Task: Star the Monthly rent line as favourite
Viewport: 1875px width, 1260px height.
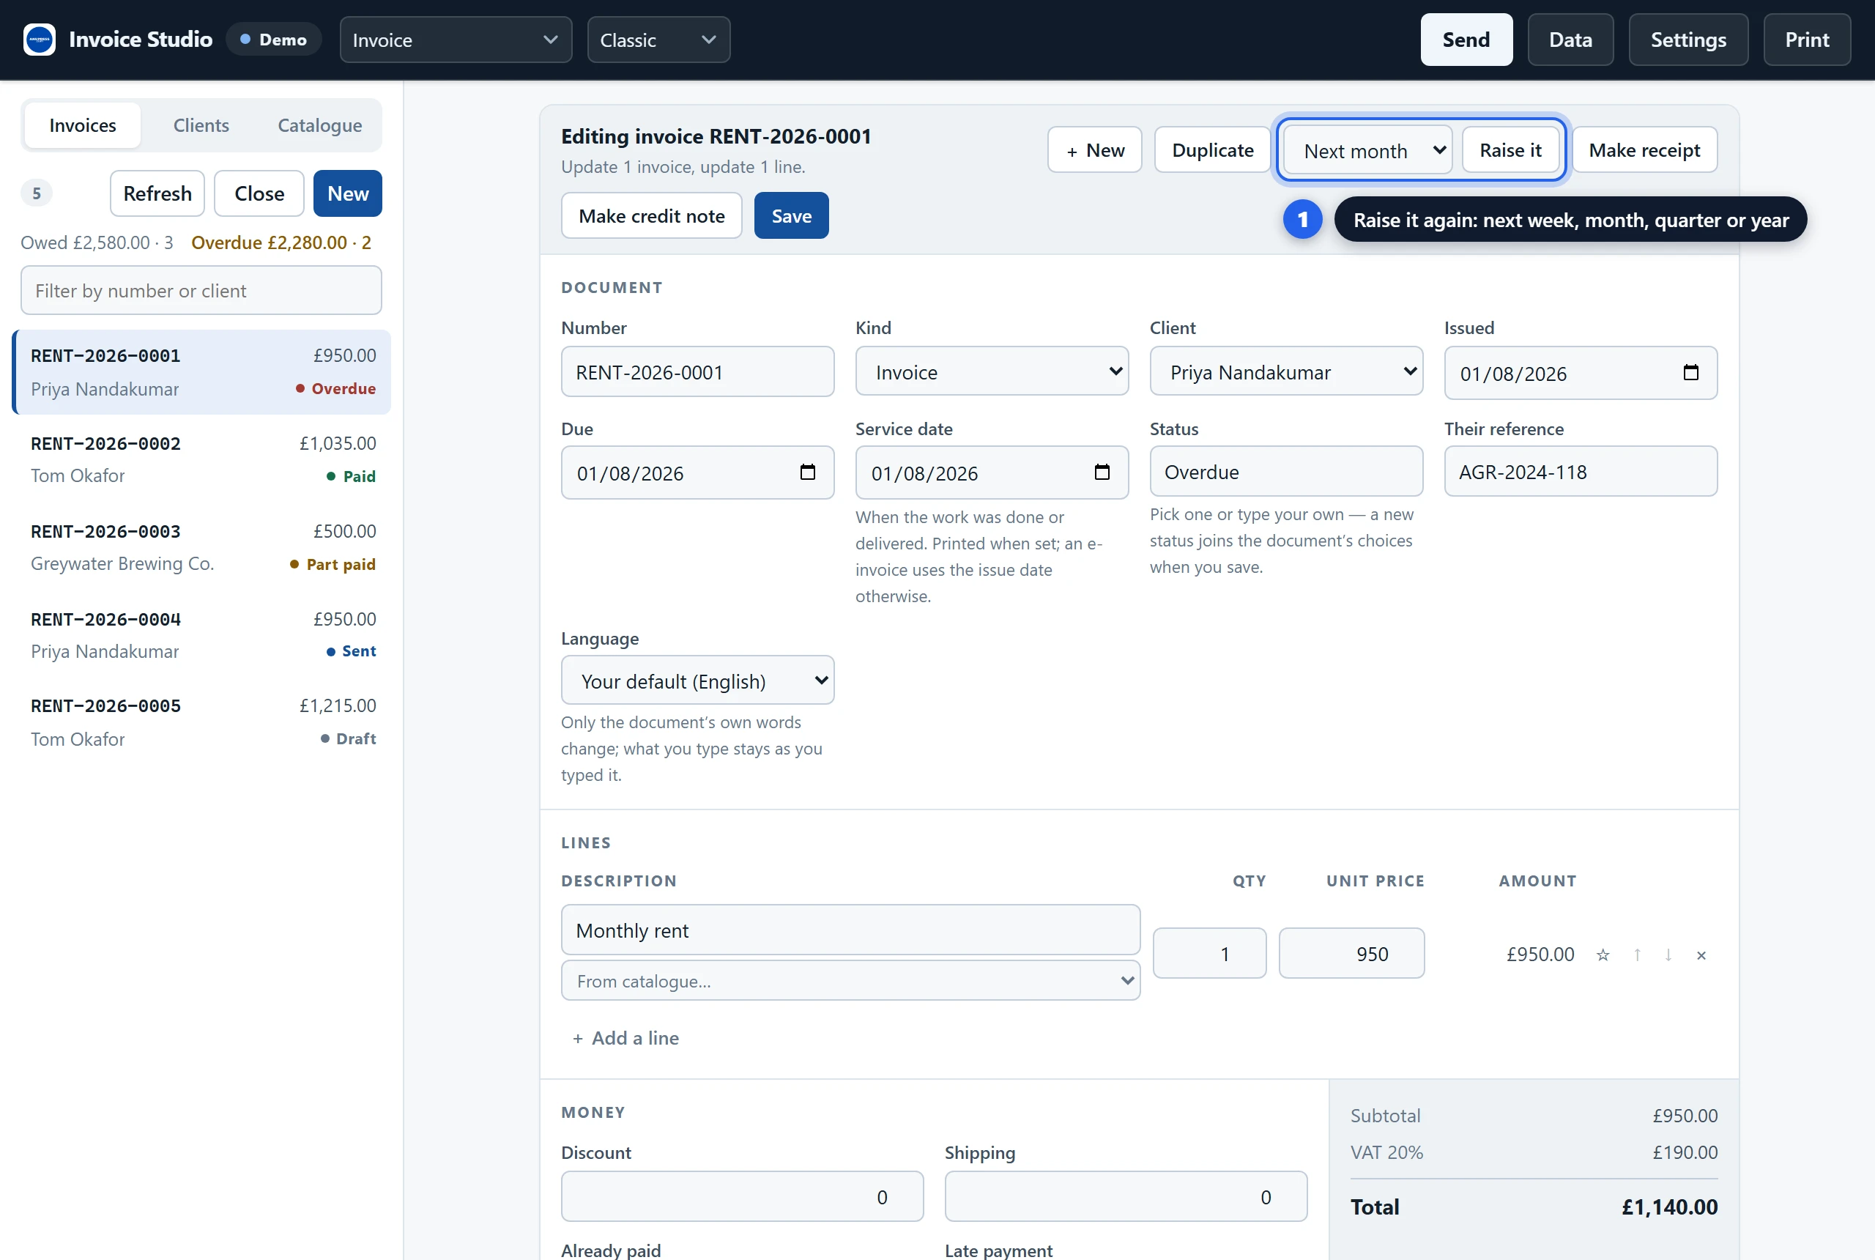Action: (1603, 955)
